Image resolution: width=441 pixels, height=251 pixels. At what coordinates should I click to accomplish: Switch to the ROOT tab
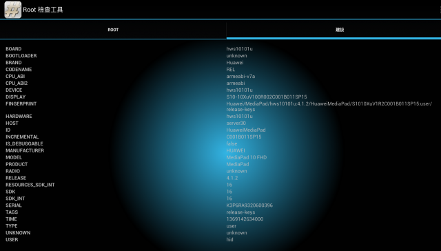point(113,30)
